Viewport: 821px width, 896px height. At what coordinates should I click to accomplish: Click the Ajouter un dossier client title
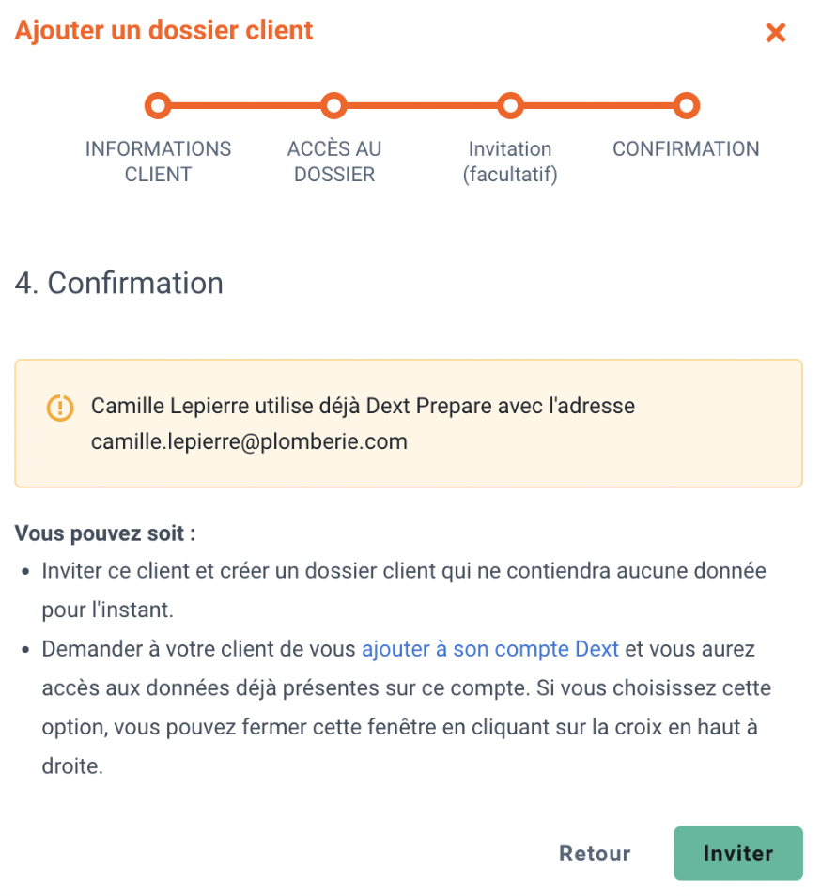click(164, 30)
